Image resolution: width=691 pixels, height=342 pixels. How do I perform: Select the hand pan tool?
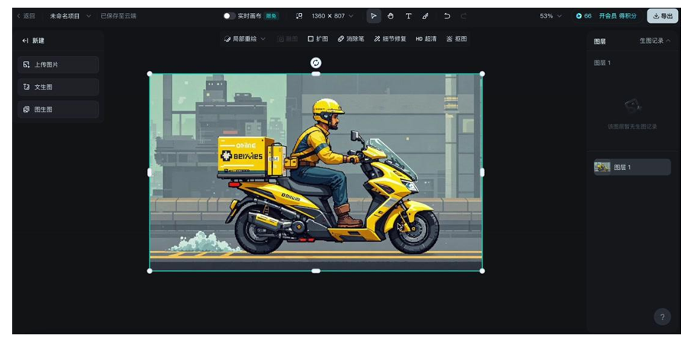tap(390, 15)
